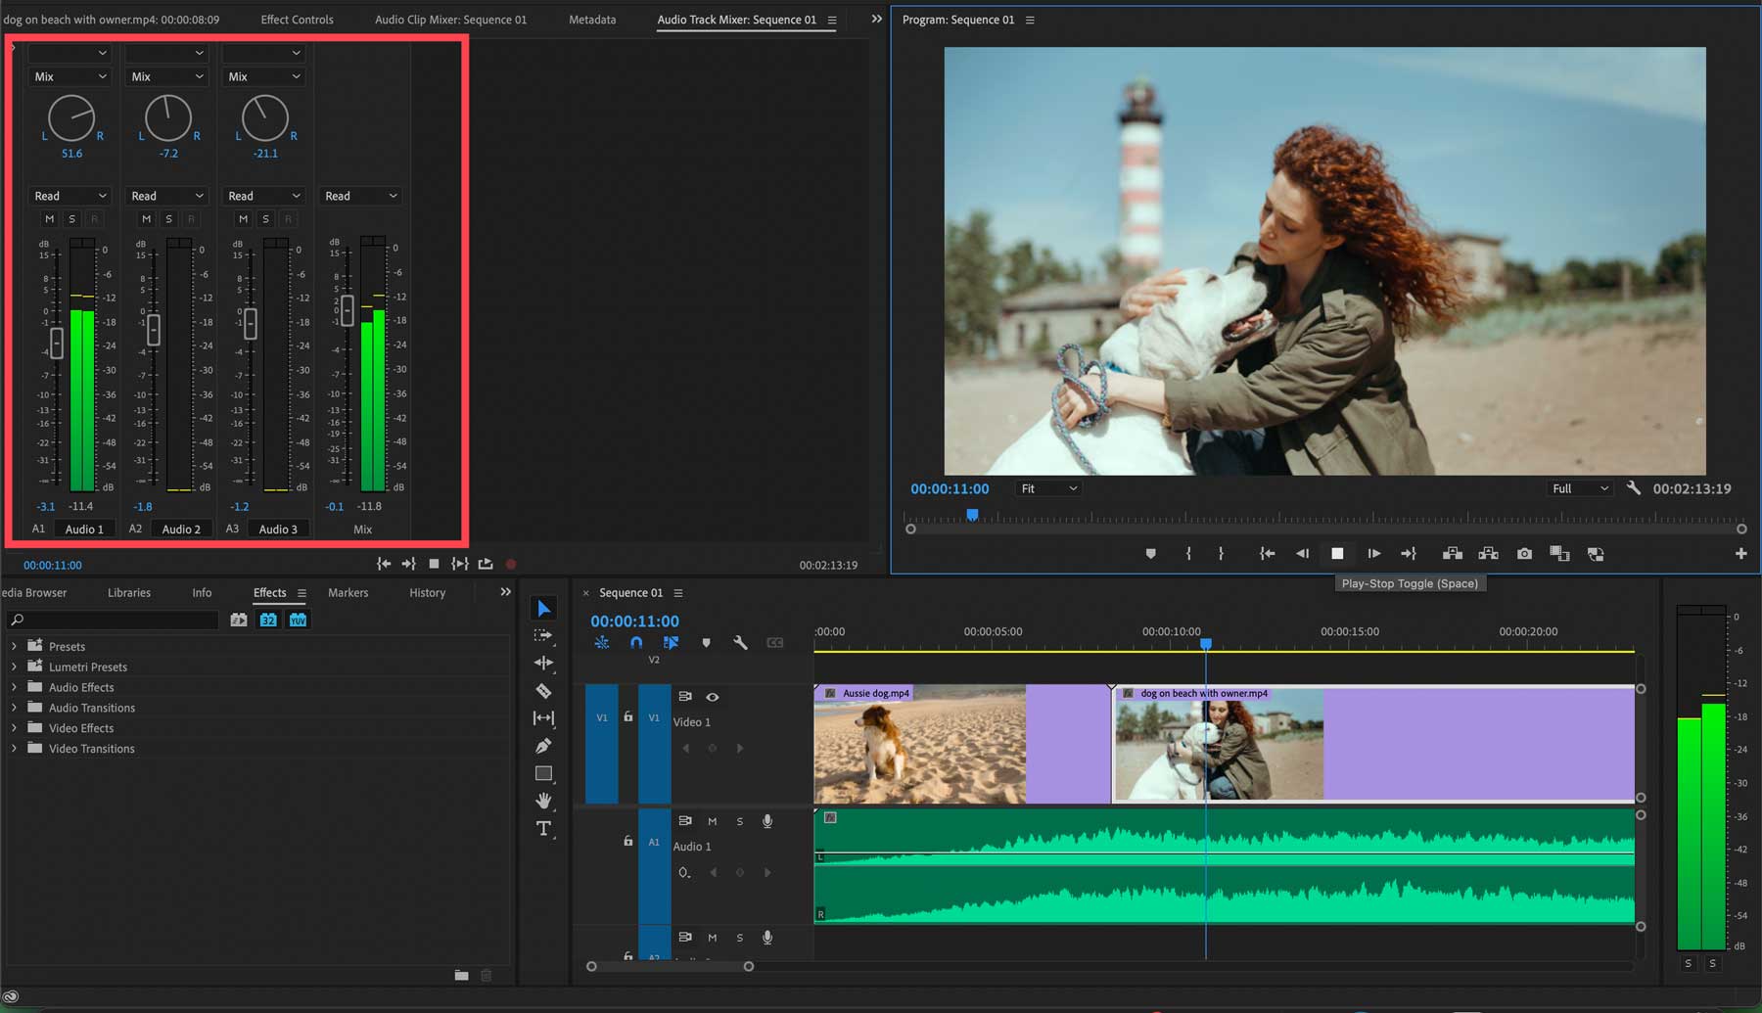Click the Export Frame camera icon
Screen dimensions: 1762x1013
tap(1524, 554)
